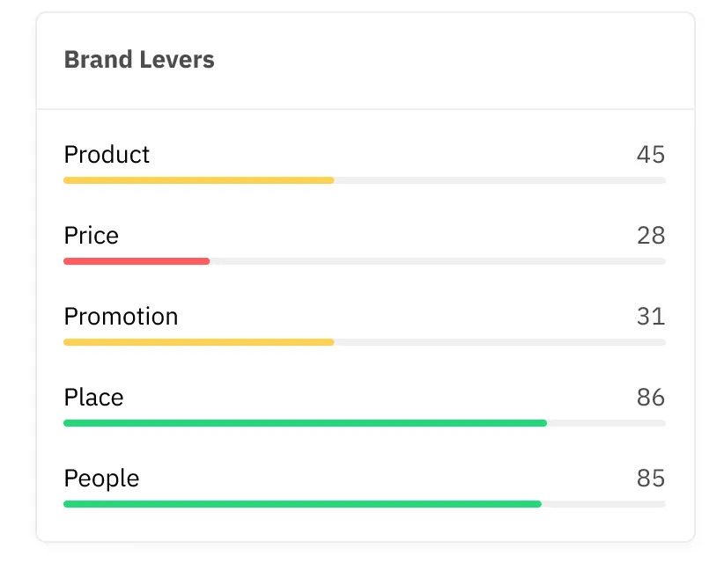Click the unfilled end of Place bar
This screenshot has width=724, height=563.
[606, 423]
